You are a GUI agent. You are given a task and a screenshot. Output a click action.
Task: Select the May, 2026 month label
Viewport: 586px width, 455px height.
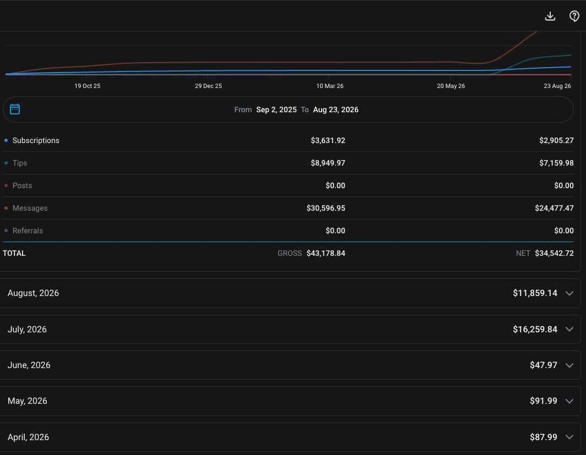click(x=28, y=401)
